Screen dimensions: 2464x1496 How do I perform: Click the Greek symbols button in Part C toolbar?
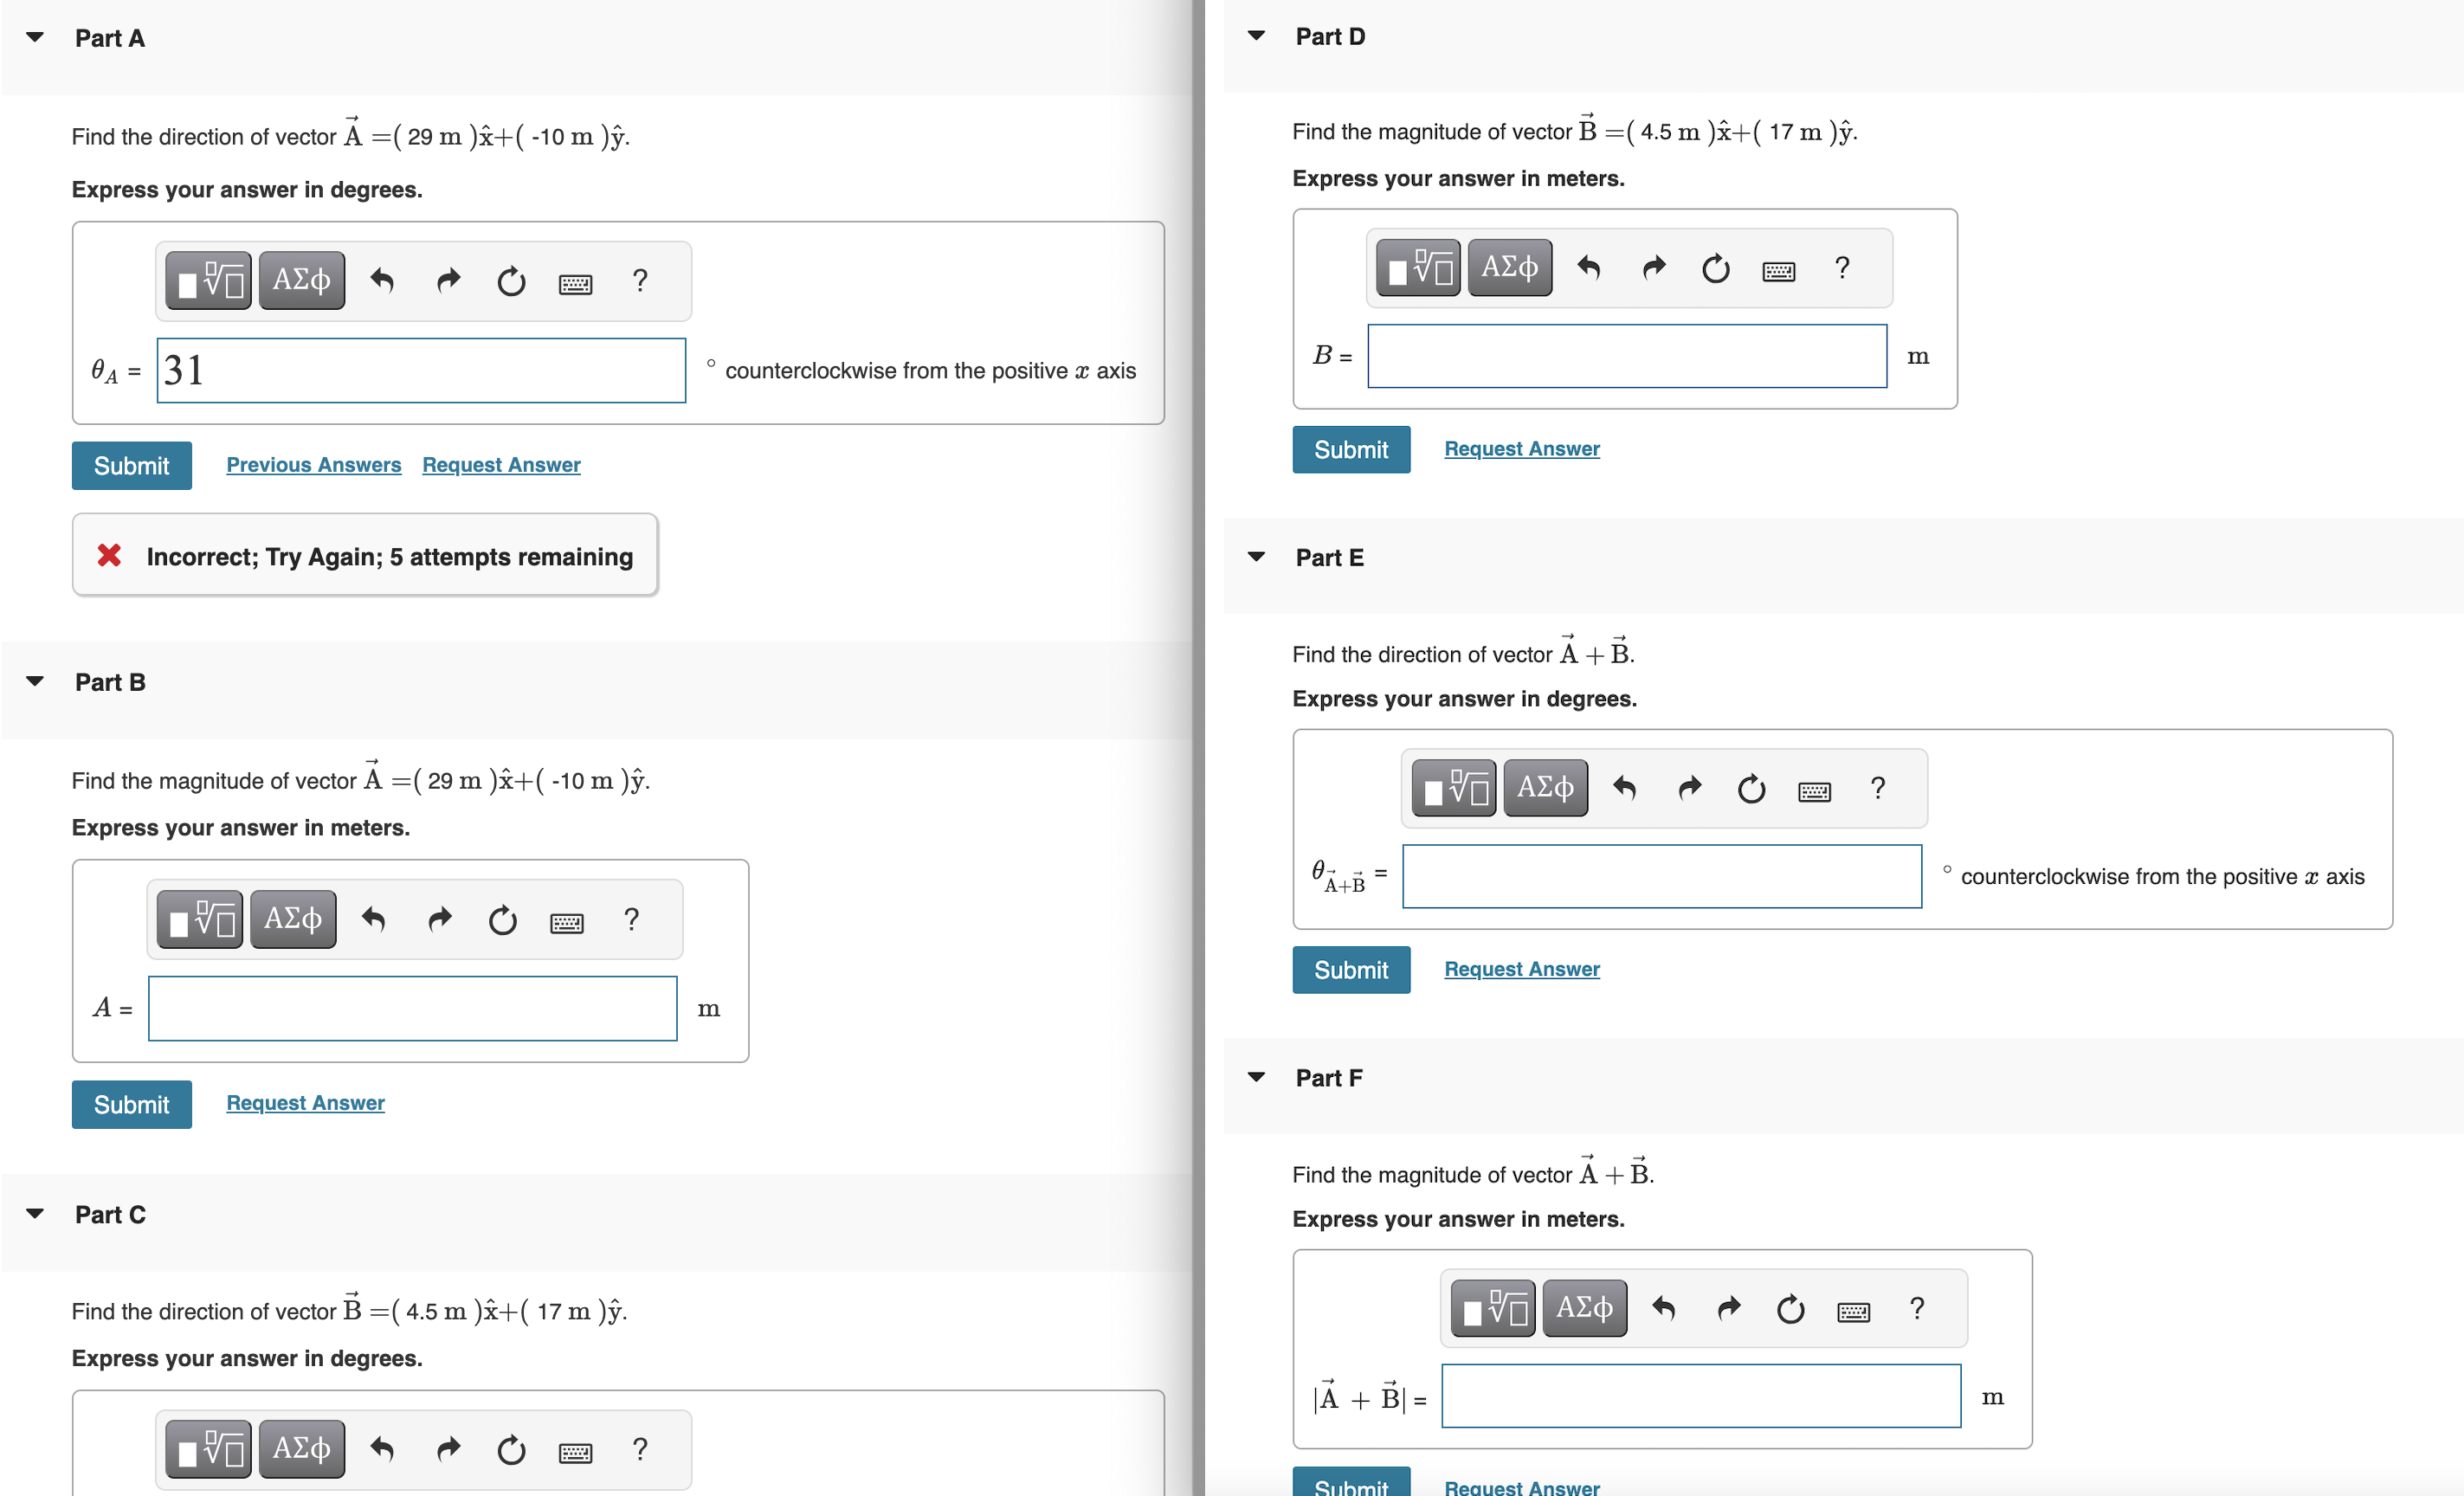(302, 1449)
